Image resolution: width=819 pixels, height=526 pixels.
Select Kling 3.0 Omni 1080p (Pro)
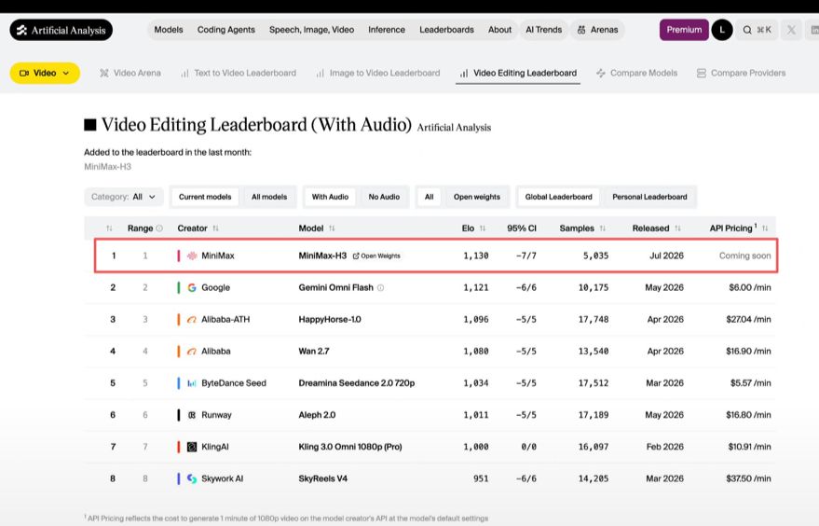click(350, 447)
